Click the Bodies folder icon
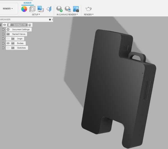The height and width of the screenshot is (149, 168). pyautogui.click(x=13, y=43)
